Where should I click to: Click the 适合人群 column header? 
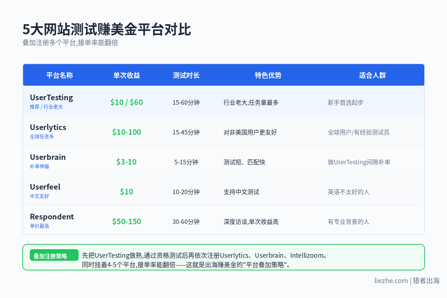372,75
